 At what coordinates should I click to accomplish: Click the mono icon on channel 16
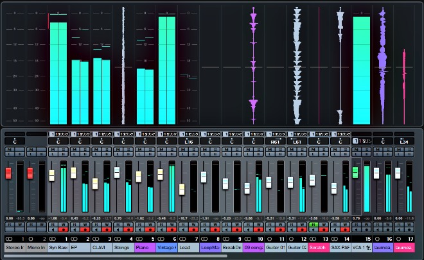click(377, 239)
